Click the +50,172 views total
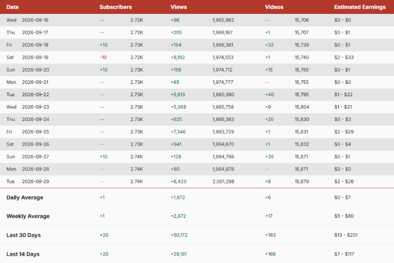The image size is (394, 263). tap(179, 235)
